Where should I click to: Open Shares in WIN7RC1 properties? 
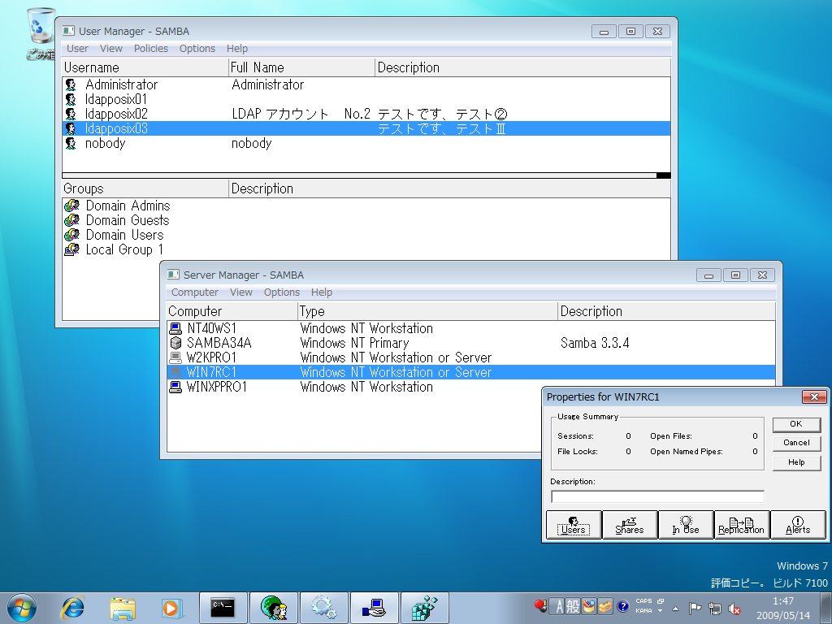pos(630,525)
